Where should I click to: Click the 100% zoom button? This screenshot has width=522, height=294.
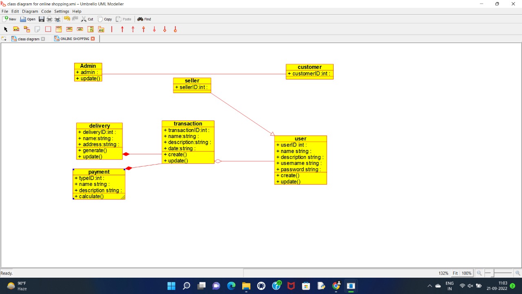467,273
